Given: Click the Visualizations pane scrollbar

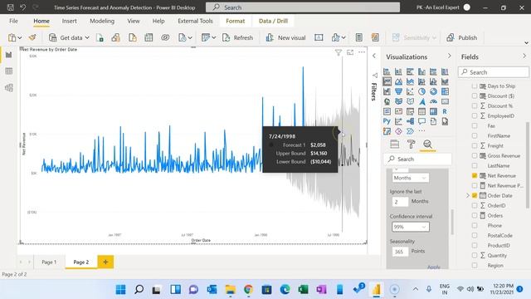Looking at the screenshot, I should (452, 222).
